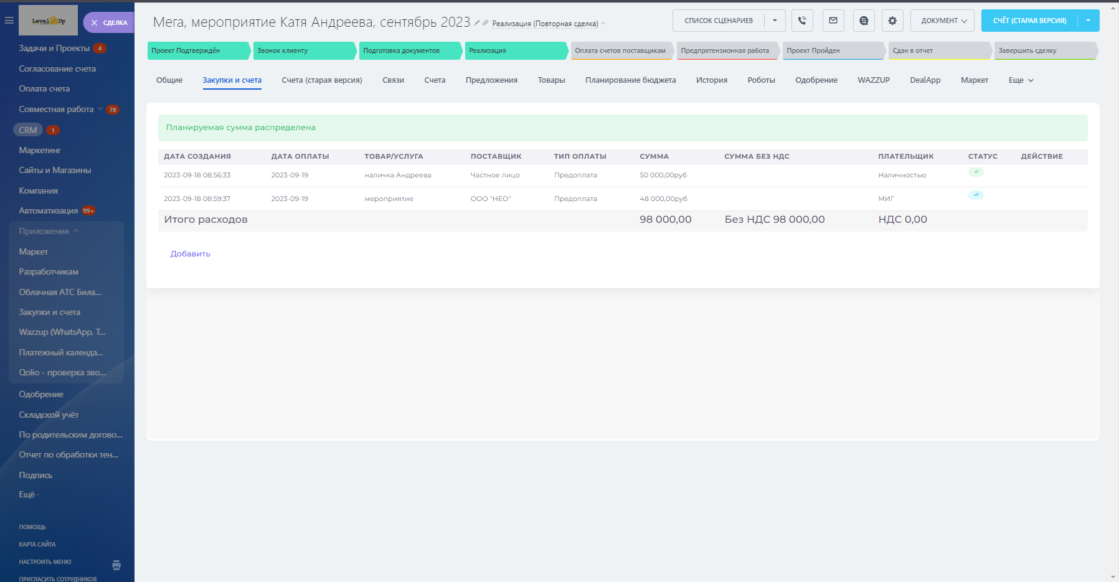Click green checkmark status for наличка Андреева
Image resolution: width=1119 pixels, height=582 pixels.
[976, 172]
